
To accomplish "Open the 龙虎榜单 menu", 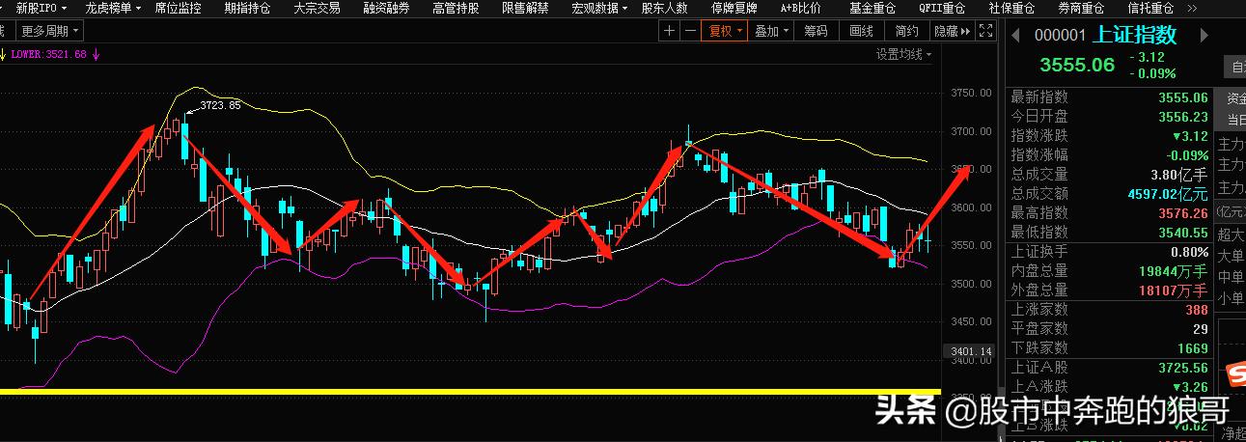I will tap(112, 8).
